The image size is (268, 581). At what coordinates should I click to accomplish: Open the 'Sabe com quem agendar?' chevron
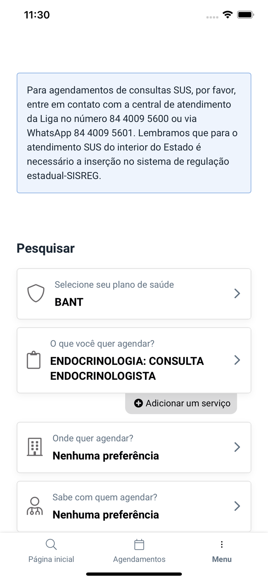click(x=237, y=506)
